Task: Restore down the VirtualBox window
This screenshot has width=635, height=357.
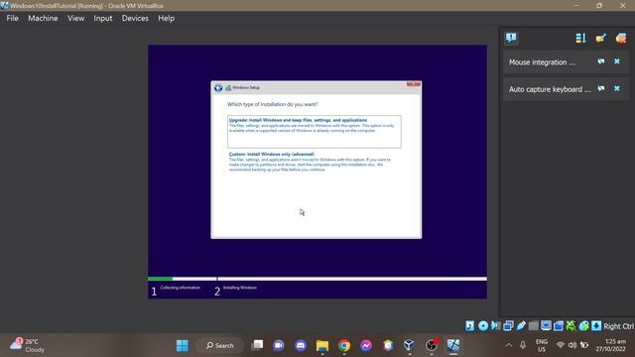Action: [599, 6]
